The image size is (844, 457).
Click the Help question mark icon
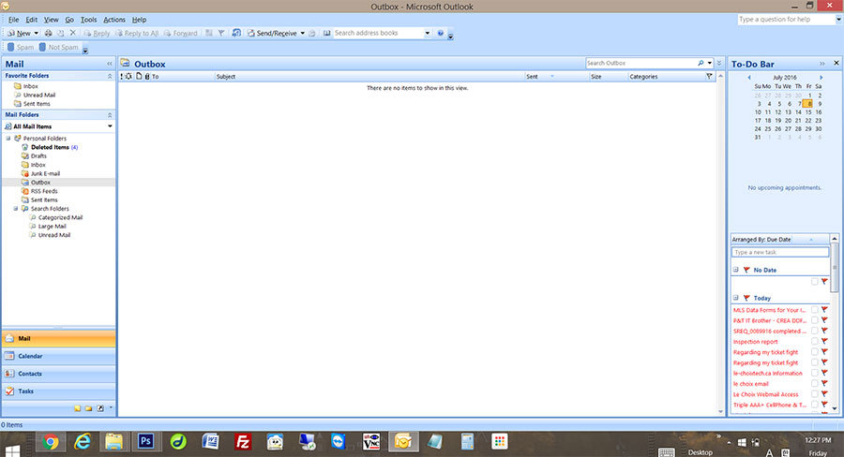pos(441,34)
